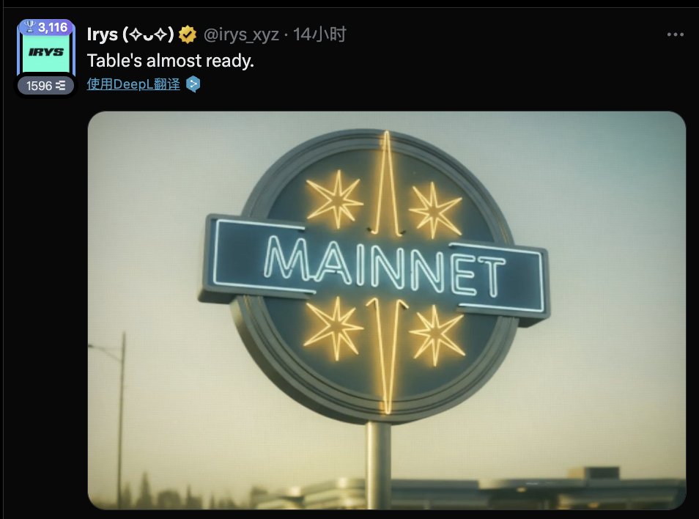Click the kaomoji face in the Irys name

(148, 34)
